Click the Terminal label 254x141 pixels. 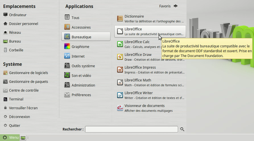(16, 99)
